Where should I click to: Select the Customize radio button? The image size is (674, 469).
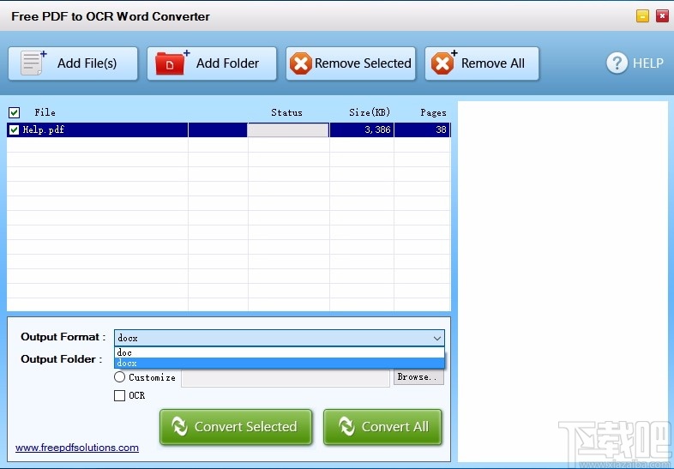point(119,377)
